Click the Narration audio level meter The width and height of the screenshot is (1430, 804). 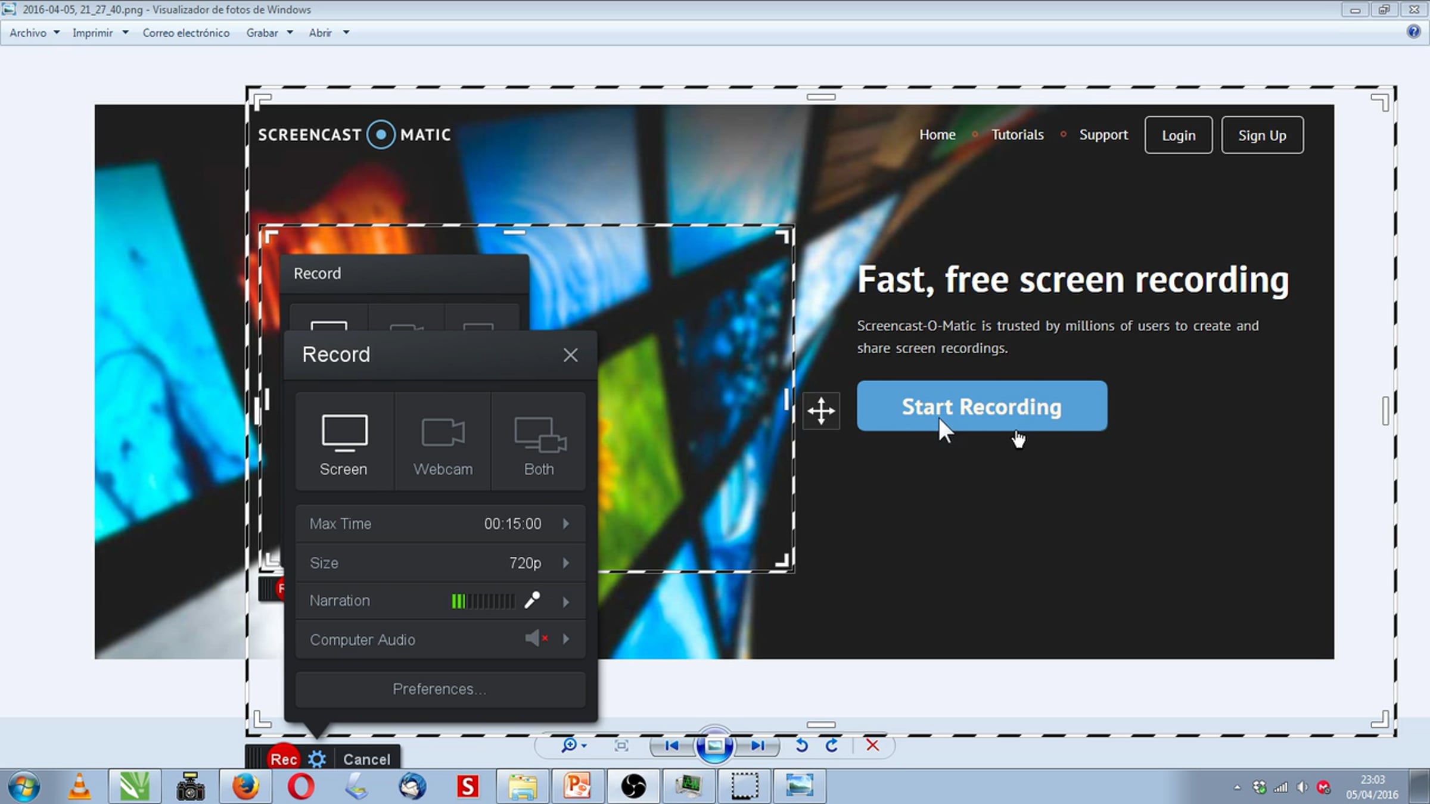tap(483, 601)
